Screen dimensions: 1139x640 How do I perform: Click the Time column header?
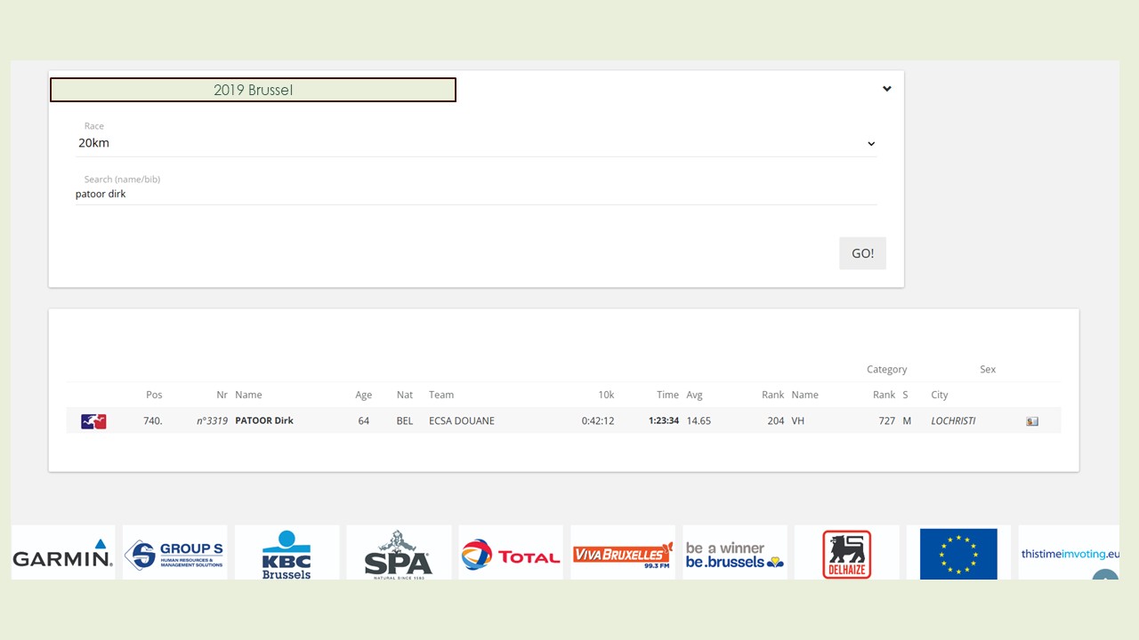click(x=667, y=395)
